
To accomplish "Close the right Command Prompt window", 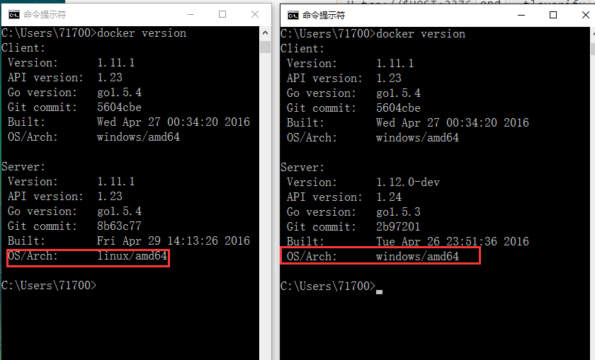I will 586,15.
